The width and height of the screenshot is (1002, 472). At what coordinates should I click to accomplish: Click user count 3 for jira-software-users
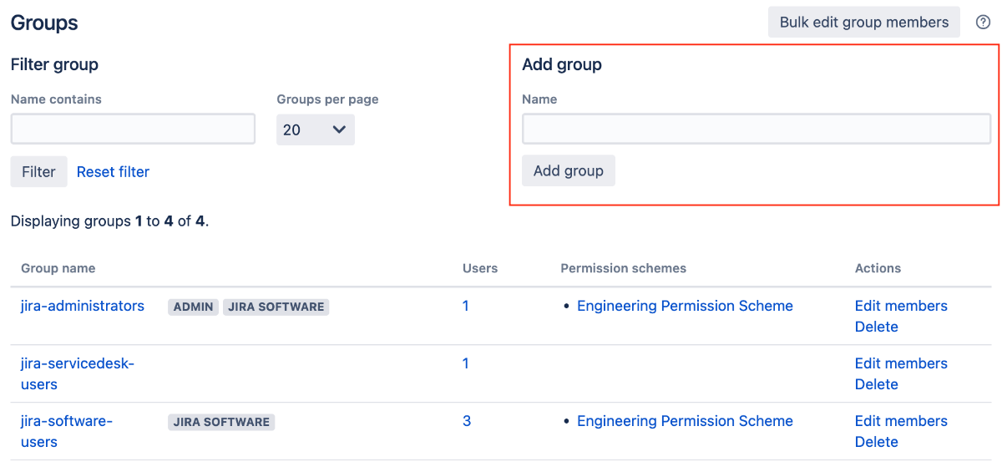(467, 421)
